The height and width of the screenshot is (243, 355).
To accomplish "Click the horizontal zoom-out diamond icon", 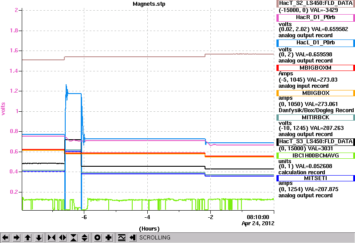I will pyautogui.click(x=63, y=238).
